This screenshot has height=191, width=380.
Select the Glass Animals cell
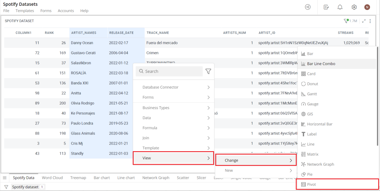88,133
